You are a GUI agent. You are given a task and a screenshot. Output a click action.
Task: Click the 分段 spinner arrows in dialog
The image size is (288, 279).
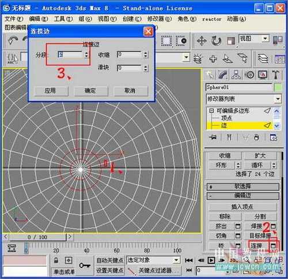(x=86, y=55)
